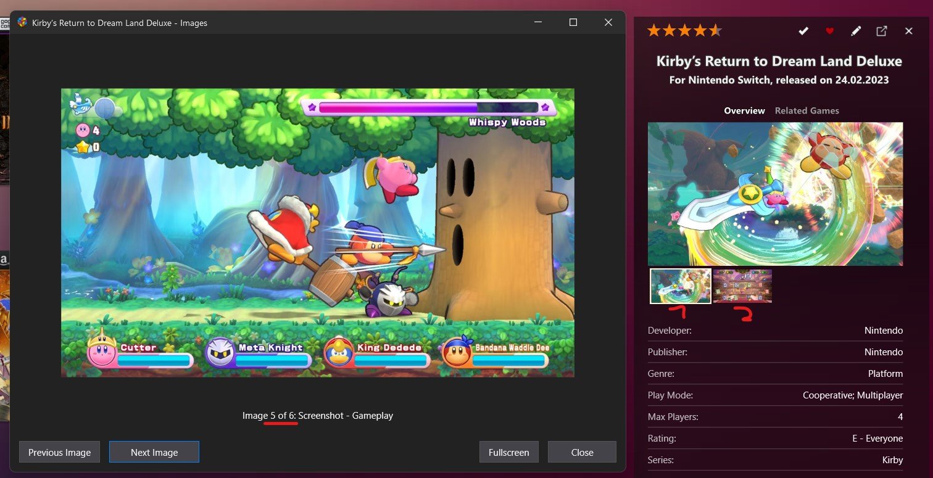Close the game details panel with X

[x=908, y=31]
